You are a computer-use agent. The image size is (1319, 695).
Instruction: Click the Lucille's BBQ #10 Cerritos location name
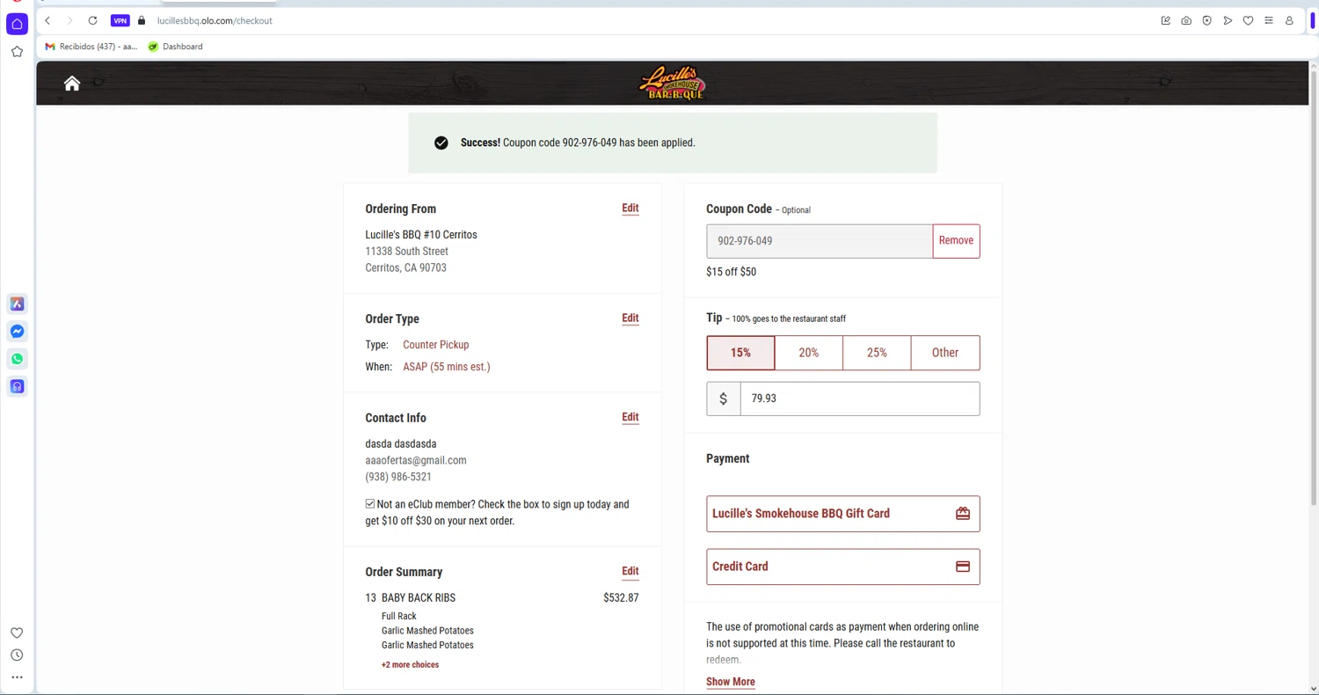(x=421, y=235)
